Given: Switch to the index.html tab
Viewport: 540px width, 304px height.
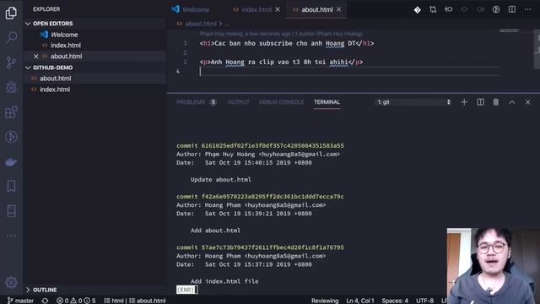Looking at the screenshot, I should [256, 9].
